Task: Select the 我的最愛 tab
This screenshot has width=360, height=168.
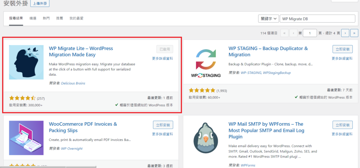Action: coord(76,18)
